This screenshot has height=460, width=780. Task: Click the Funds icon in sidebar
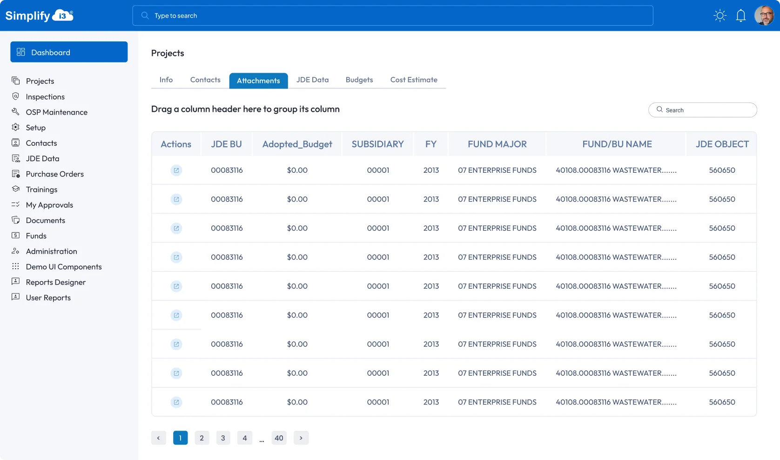(x=16, y=236)
